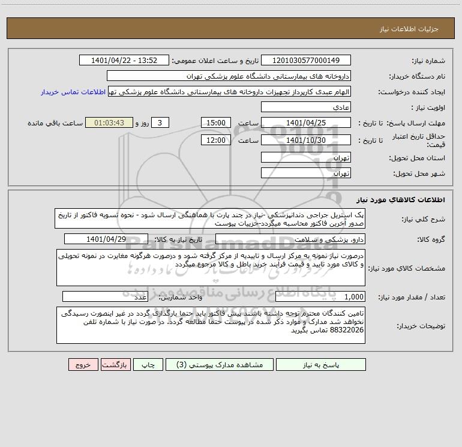Click the need date field 1401/04/29
Screen dimensions: 462x447
click(x=106, y=239)
